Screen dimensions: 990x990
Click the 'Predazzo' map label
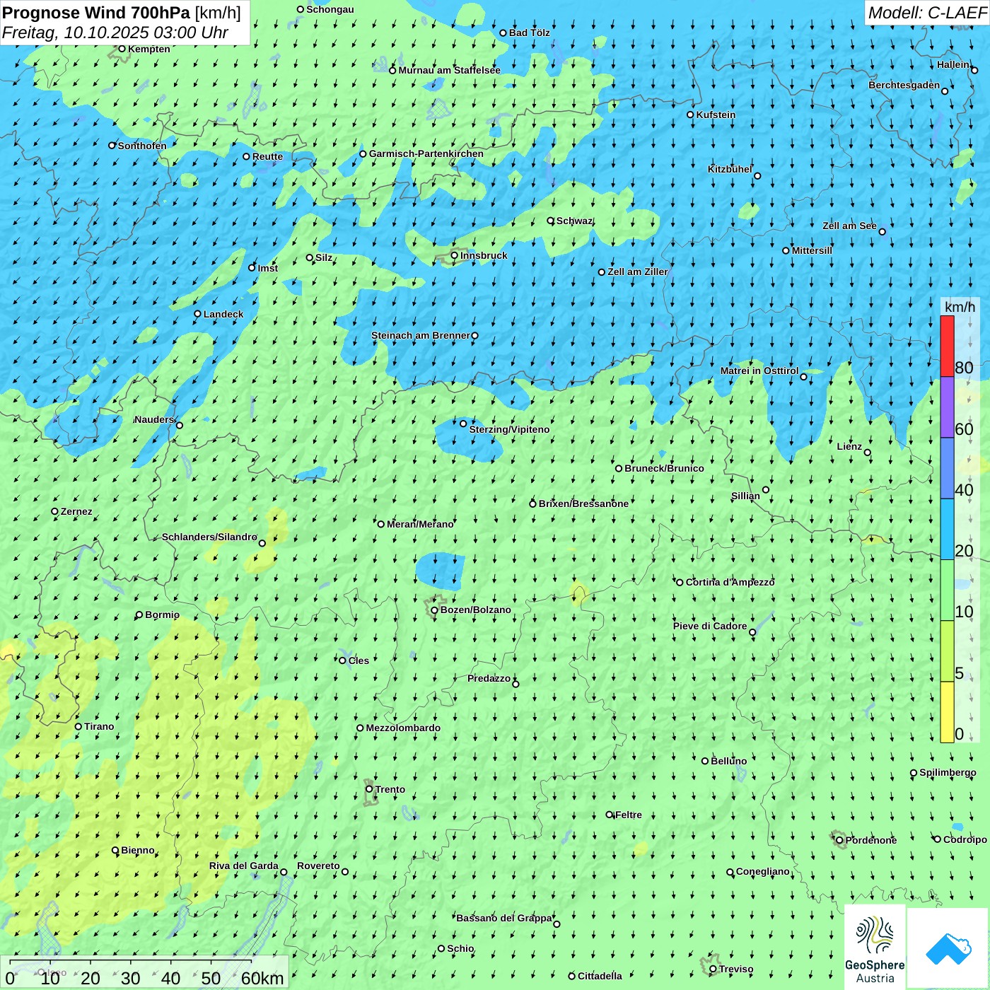point(489,678)
